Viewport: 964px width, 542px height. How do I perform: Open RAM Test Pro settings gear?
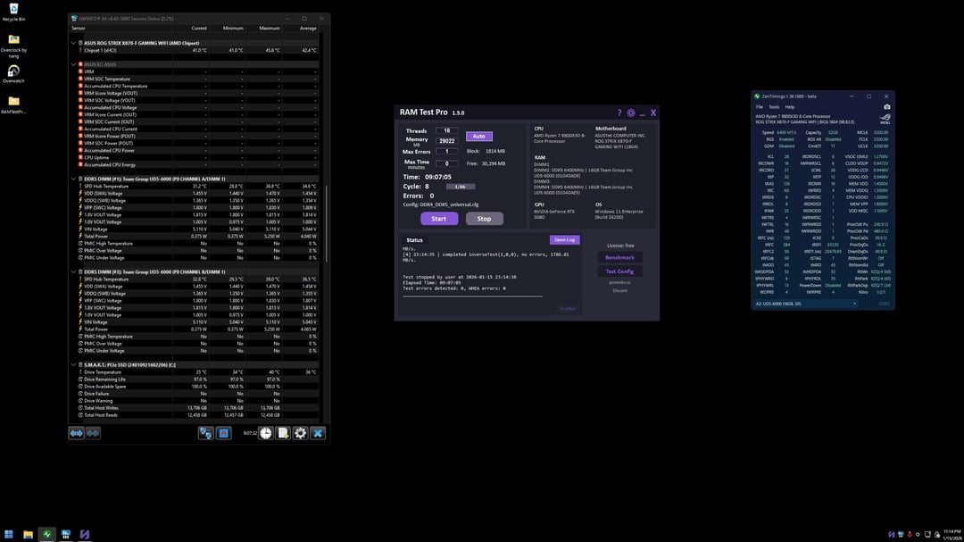coord(631,113)
